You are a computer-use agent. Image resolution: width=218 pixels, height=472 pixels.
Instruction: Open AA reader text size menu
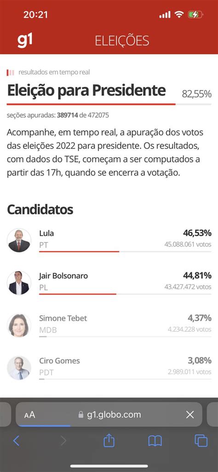(29, 415)
